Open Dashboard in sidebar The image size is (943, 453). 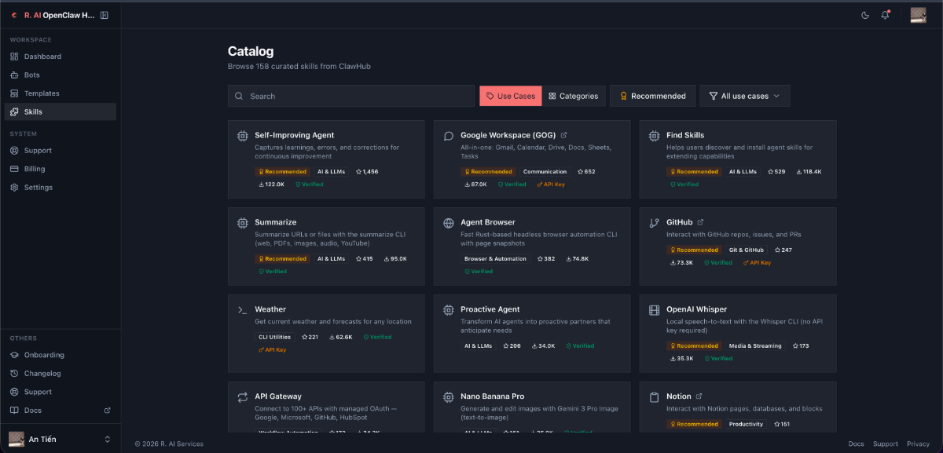pyautogui.click(x=61, y=57)
